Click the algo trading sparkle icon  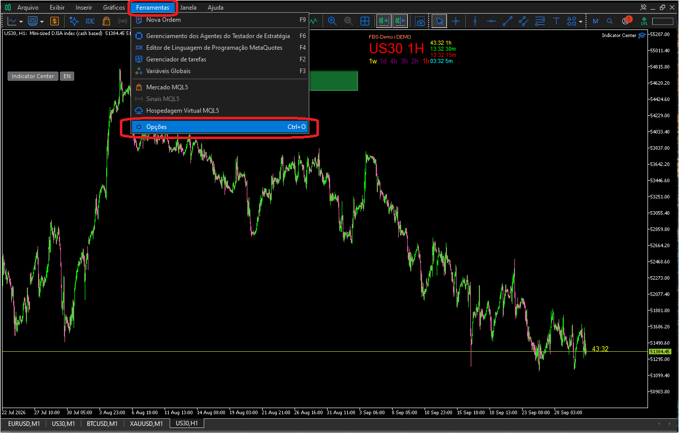click(x=74, y=21)
